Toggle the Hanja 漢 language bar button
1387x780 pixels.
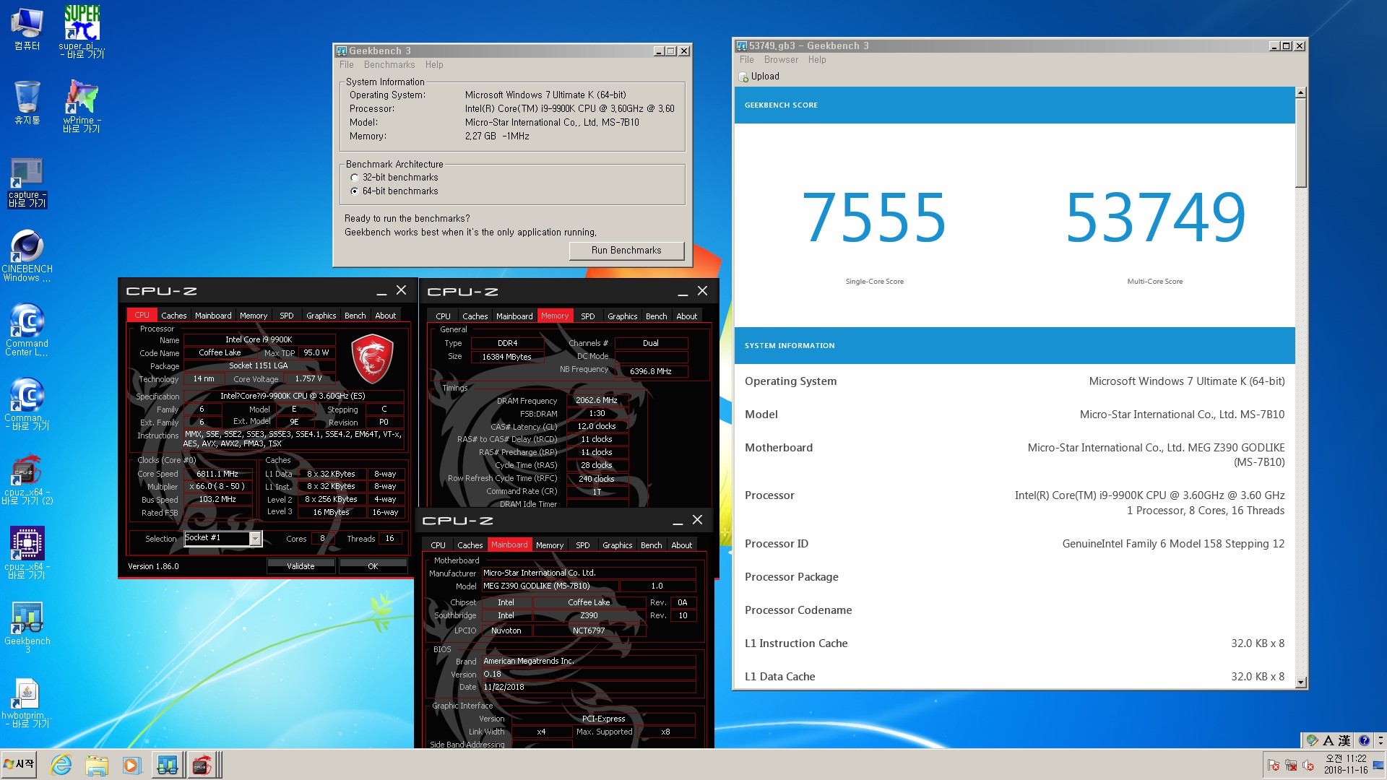(1344, 740)
